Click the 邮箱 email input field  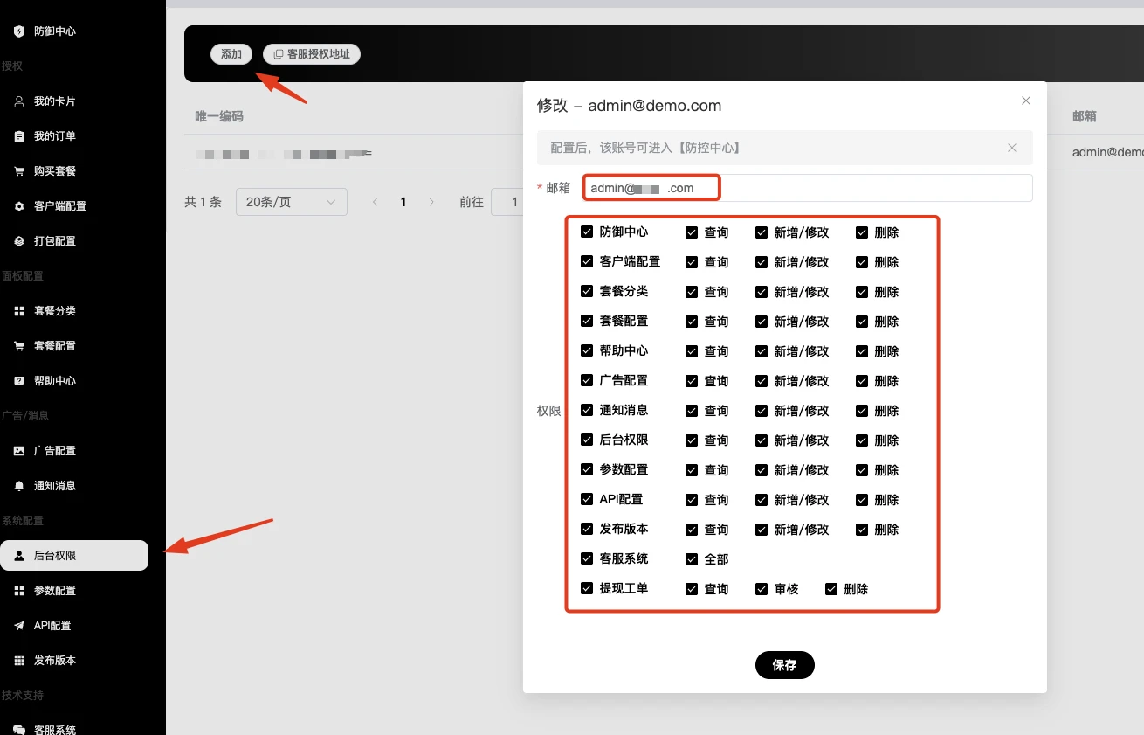coord(865,188)
